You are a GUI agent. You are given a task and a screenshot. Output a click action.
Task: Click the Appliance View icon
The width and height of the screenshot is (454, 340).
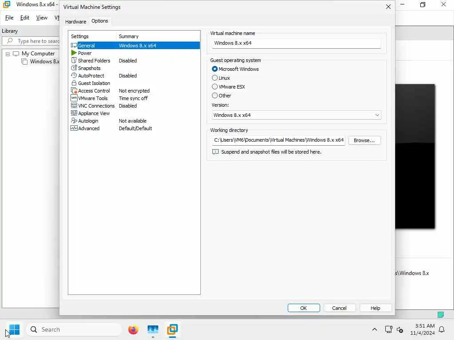(74, 113)
